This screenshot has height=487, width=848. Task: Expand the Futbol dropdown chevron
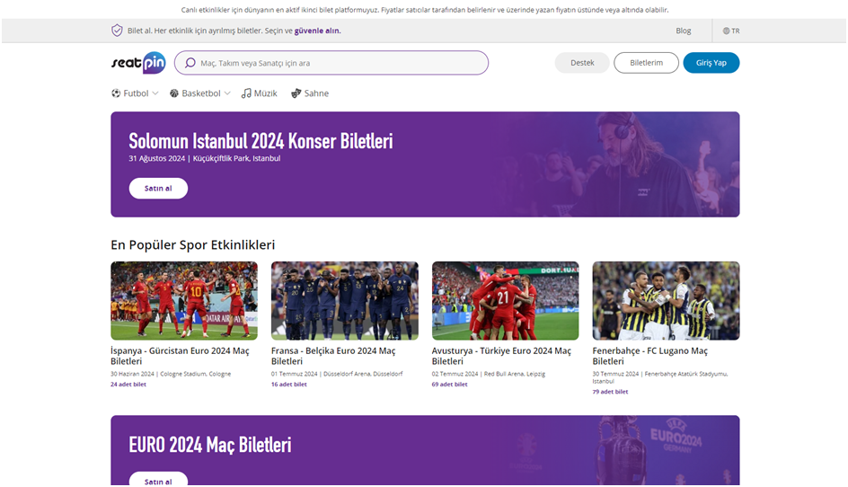coord(155,93)
